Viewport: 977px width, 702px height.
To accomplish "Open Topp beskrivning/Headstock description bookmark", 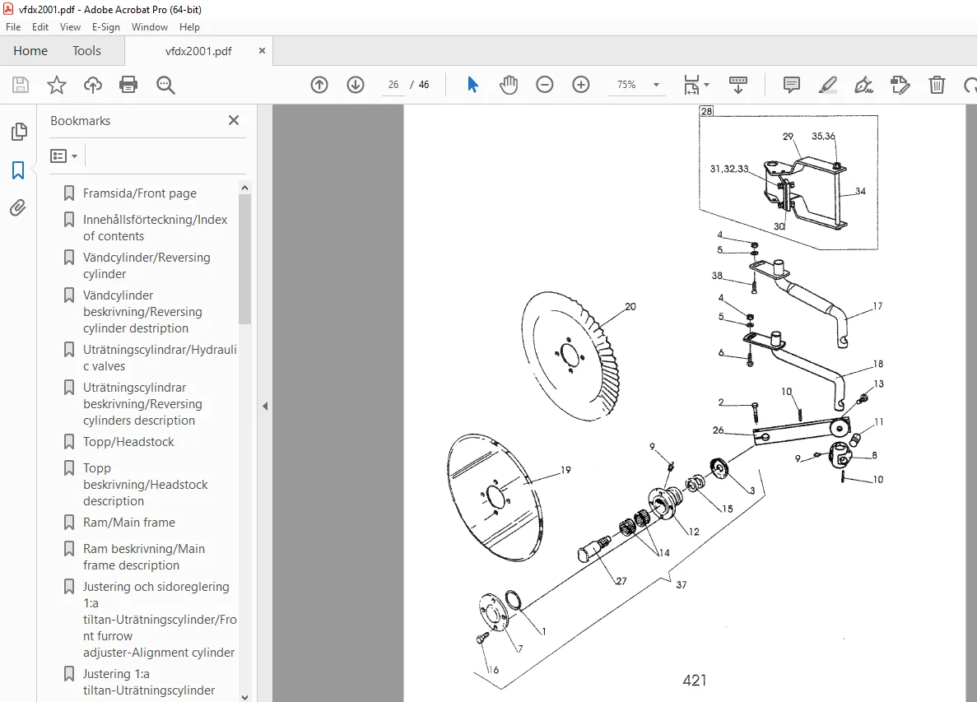I will [145, 484].
